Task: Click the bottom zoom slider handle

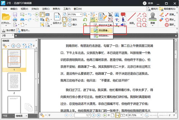Action: click(x=158, y=115)
